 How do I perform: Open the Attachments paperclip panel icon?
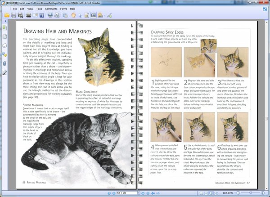(x=4, y=63)
